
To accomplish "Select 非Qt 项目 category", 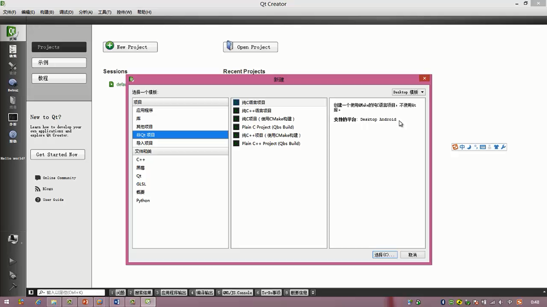I will click(x=180, y=135).
